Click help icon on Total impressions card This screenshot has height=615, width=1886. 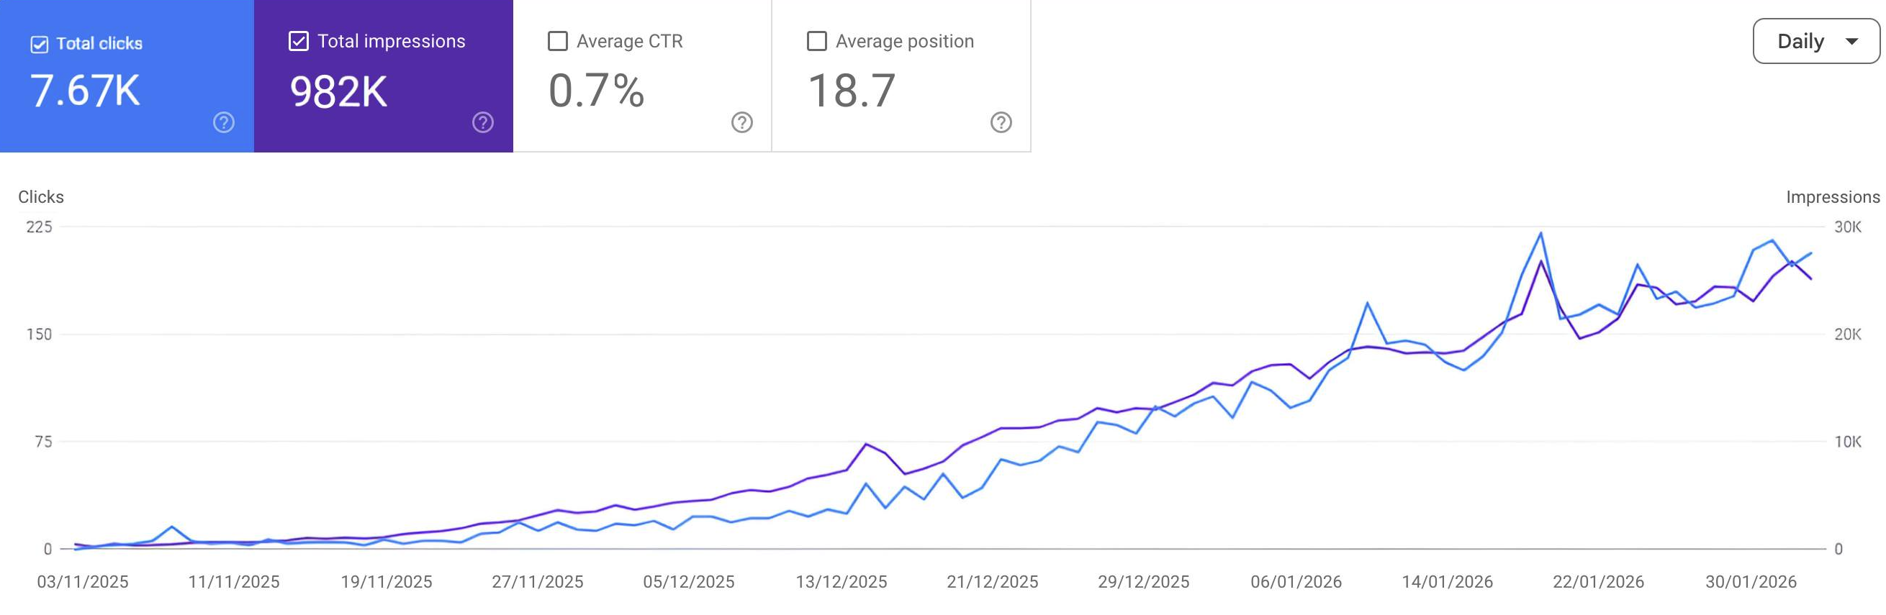pos(482,122)
